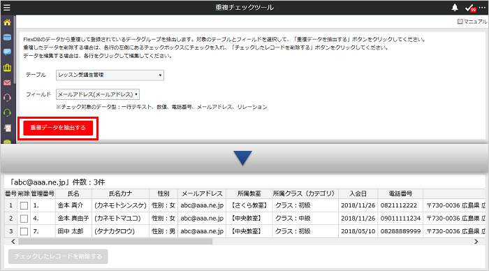Check delete box for 田中 太郎 row
489x271 pixels.
coord(24,231)
